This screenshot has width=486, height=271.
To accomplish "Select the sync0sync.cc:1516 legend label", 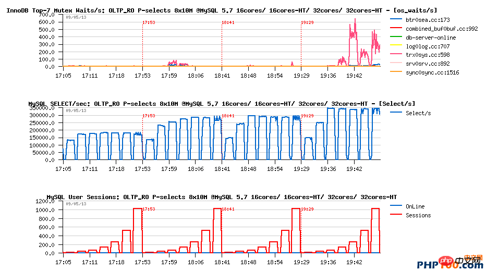I will pos(432,72).
